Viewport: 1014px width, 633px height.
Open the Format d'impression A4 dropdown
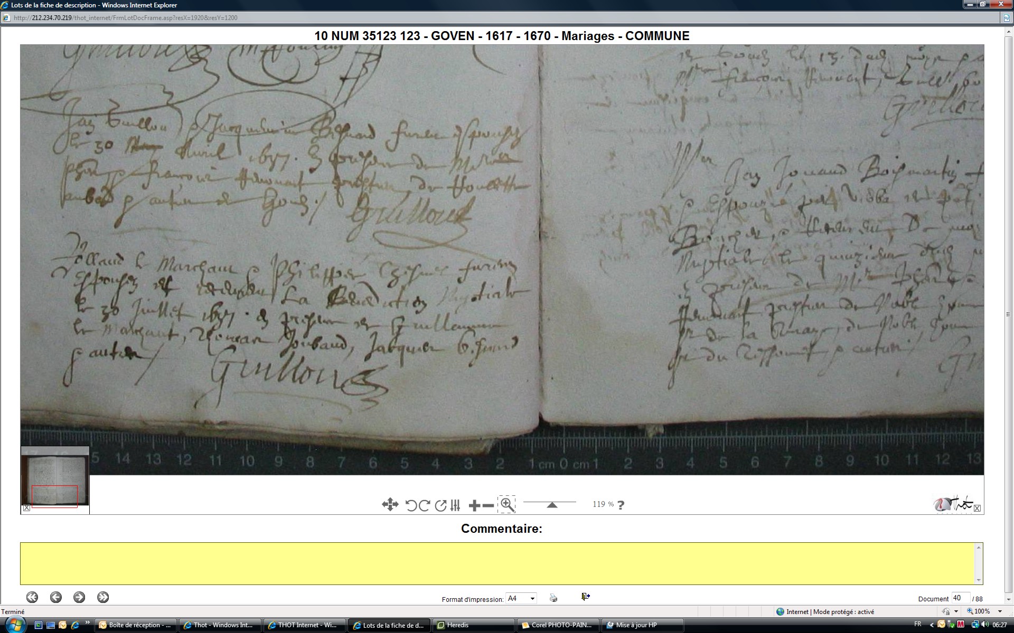click(521, 598)
